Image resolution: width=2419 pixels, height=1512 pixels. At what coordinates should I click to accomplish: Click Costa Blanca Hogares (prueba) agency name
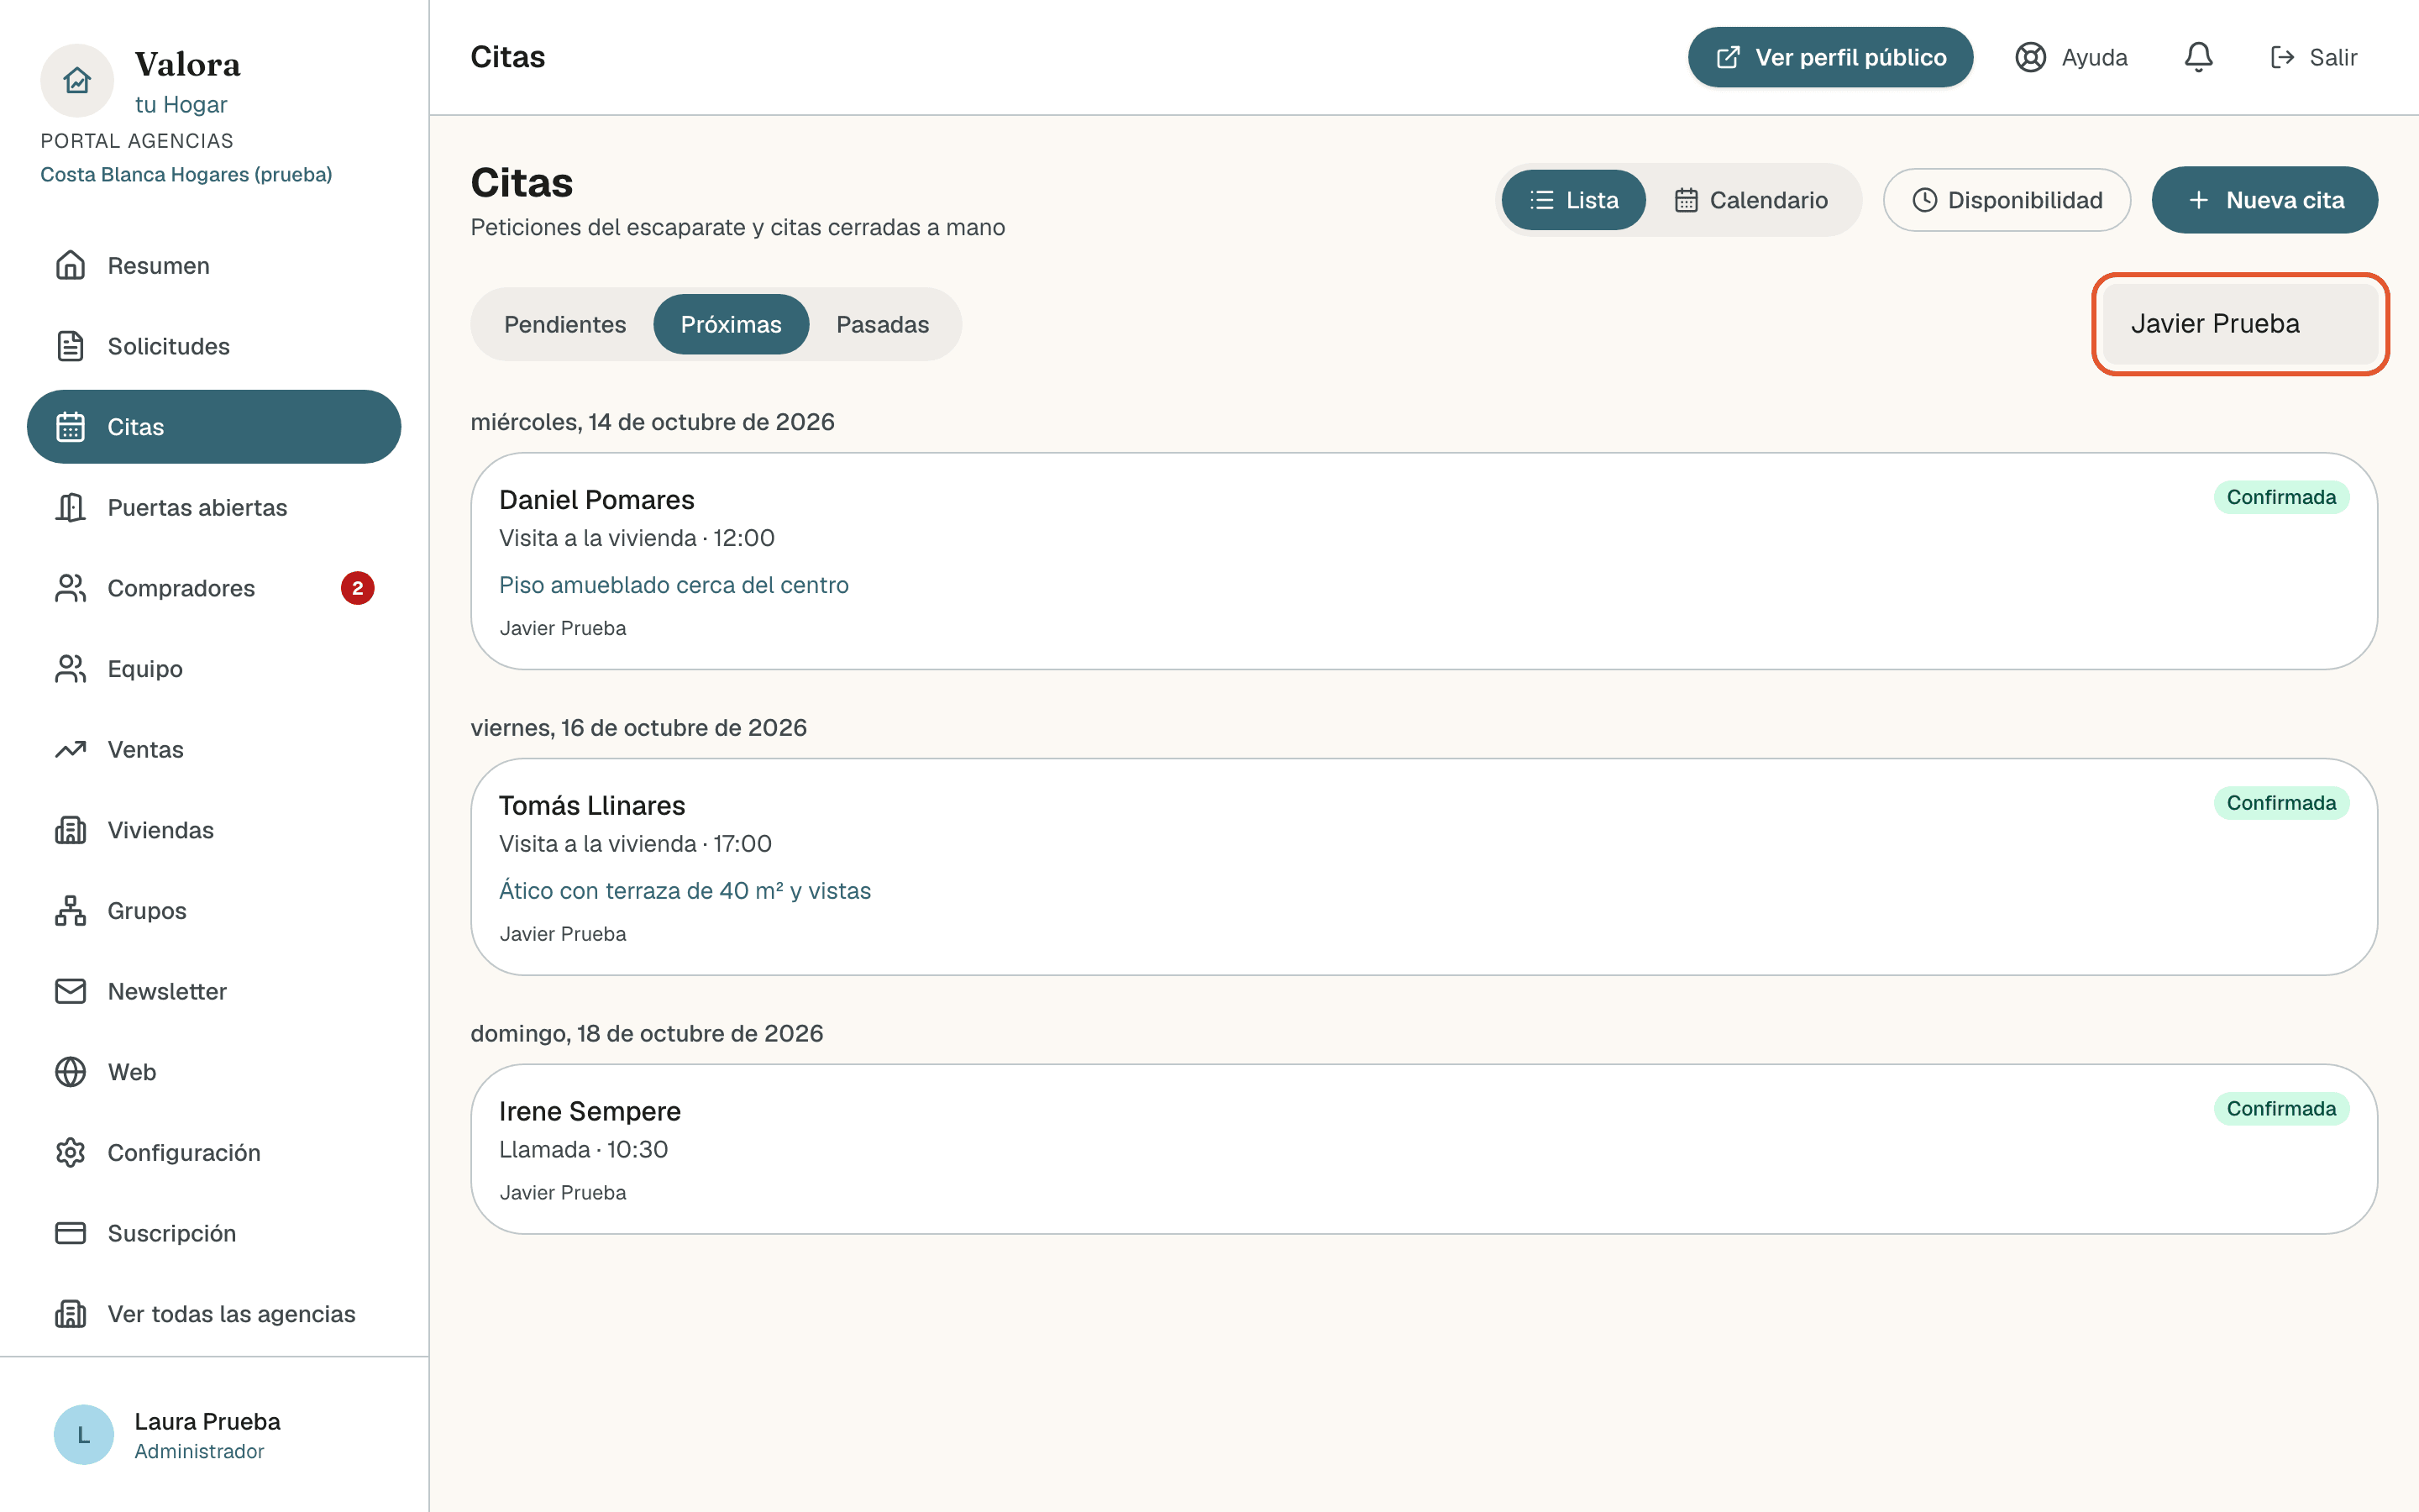[x=186, y=174]
